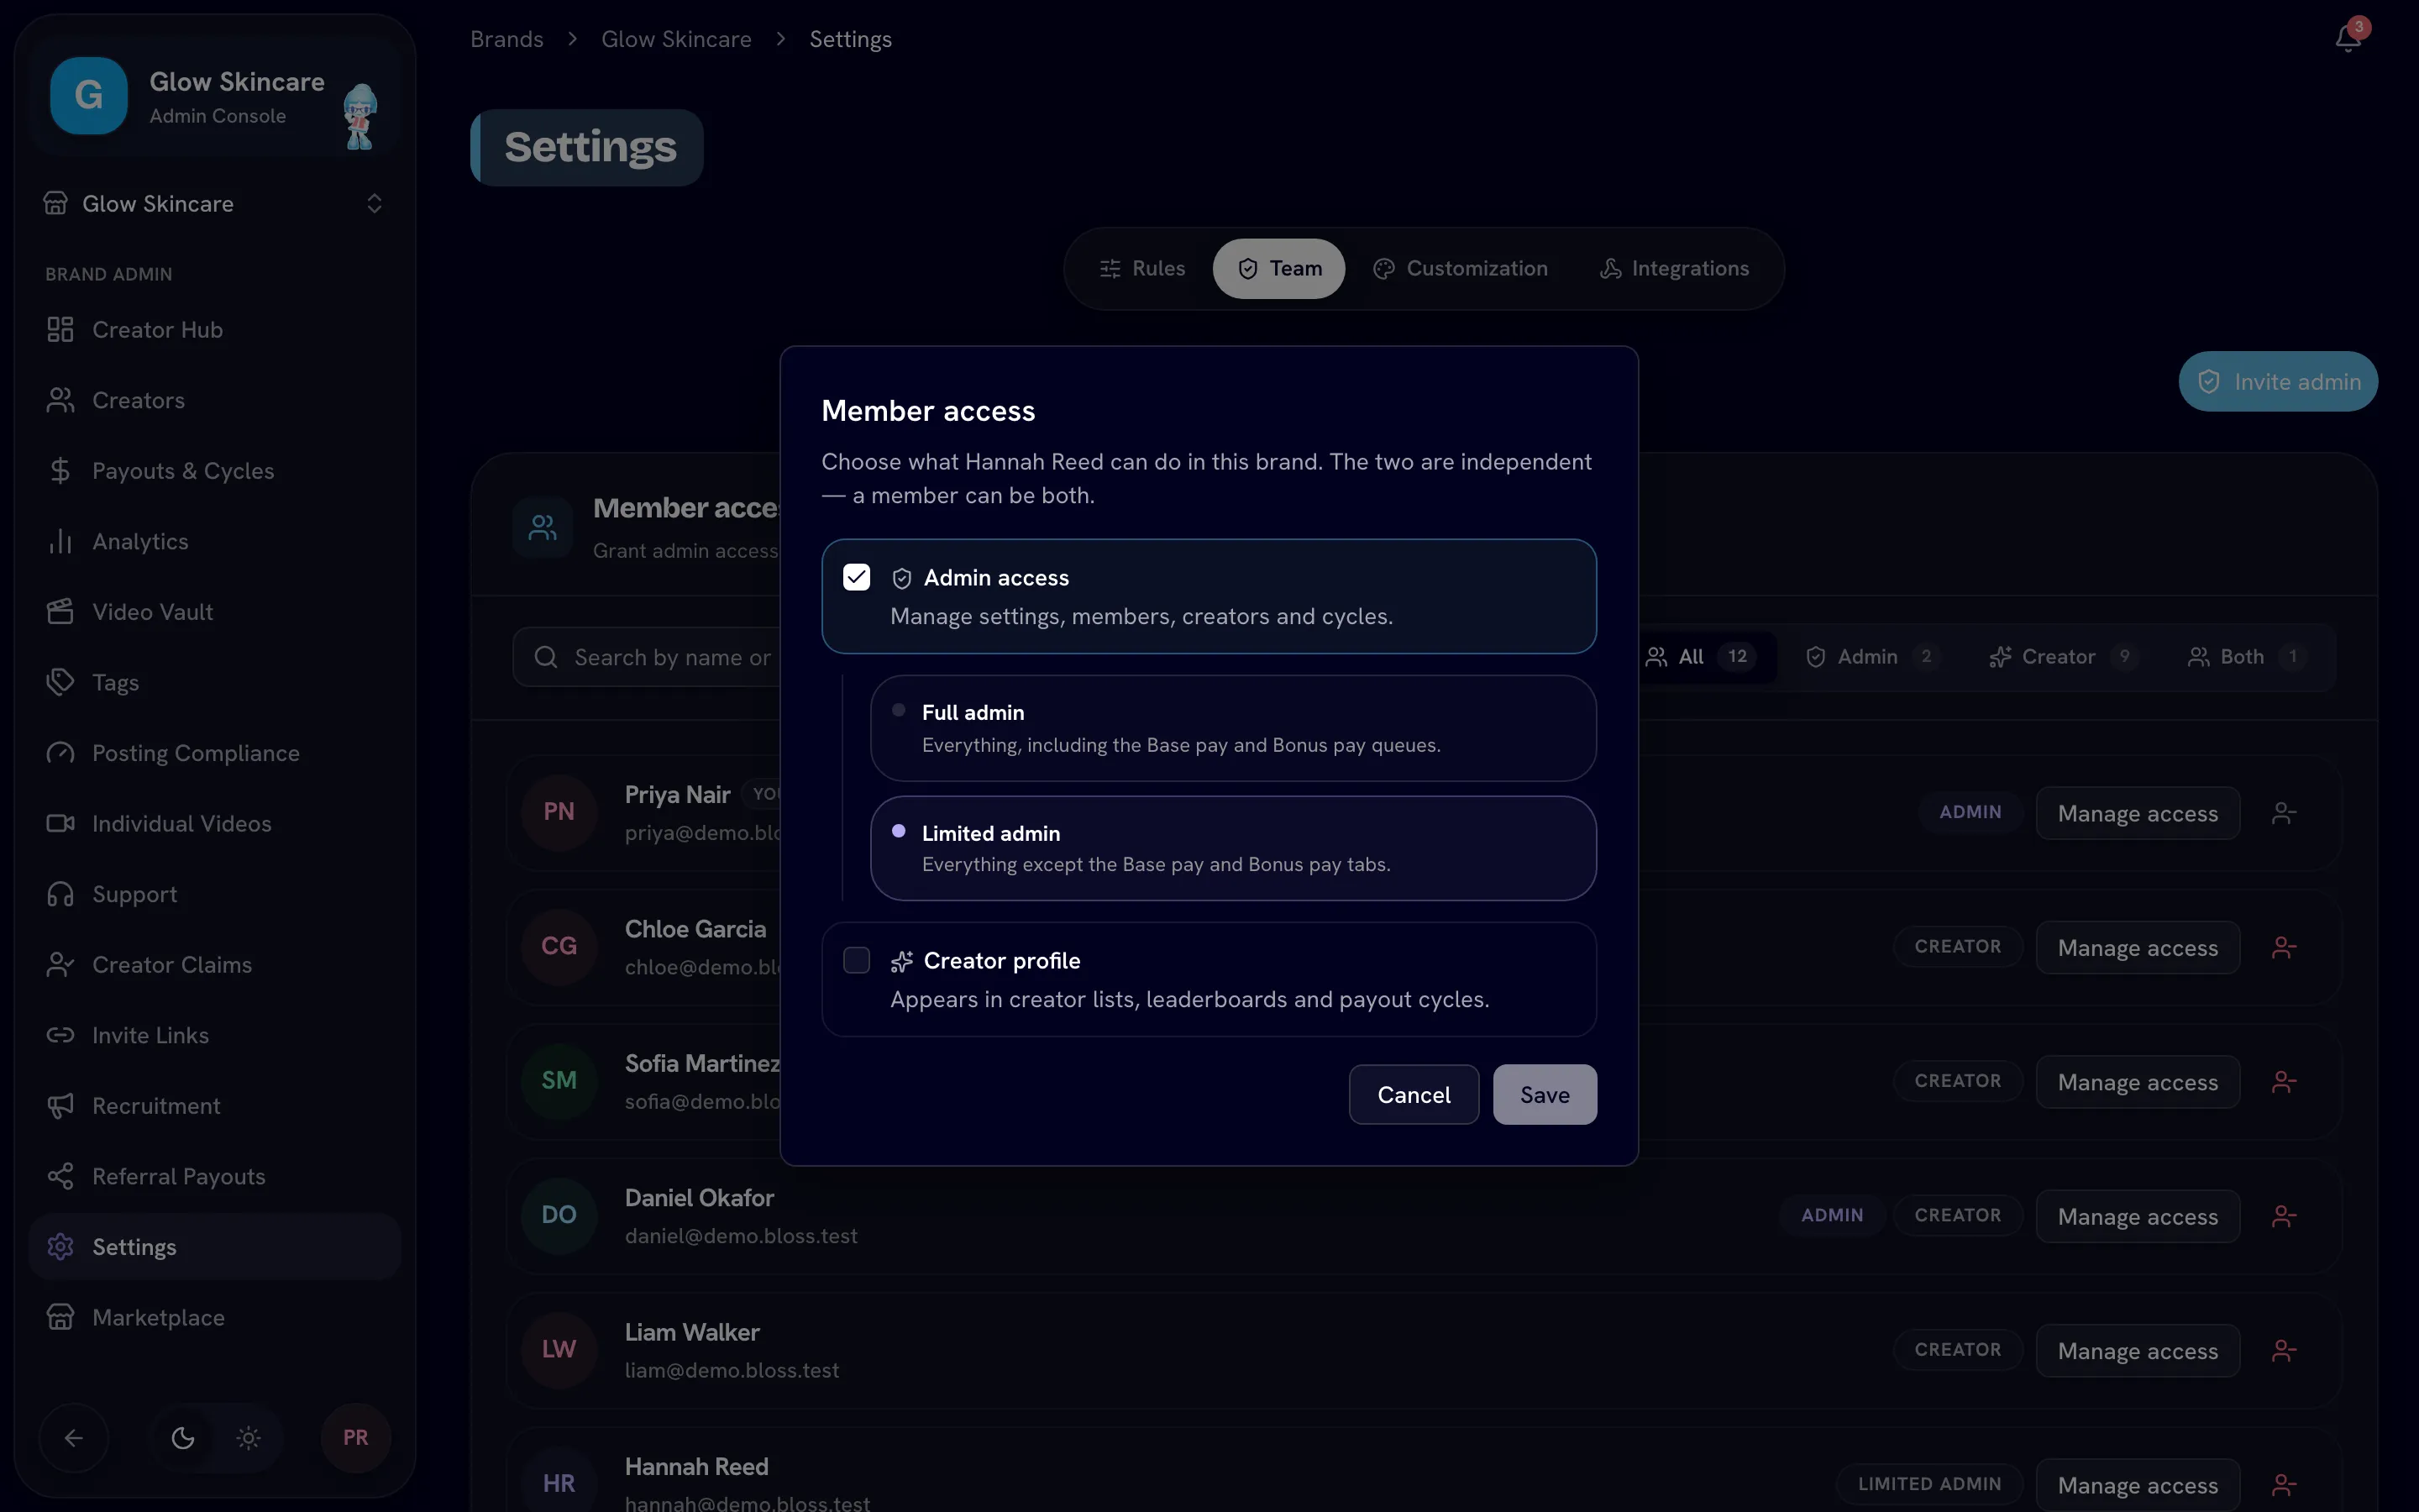
Task: Filter members by Both
Action: (x=2247, y=657)
